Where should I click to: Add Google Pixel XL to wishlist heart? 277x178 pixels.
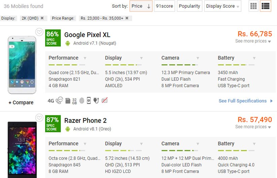(x=39, y=32)
